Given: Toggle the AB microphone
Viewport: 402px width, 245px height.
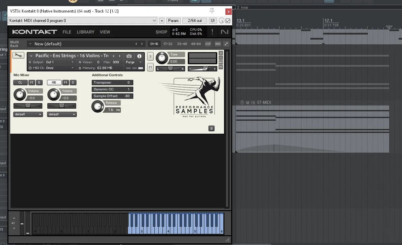Looking at the screenshot, I should (x=54, y=83).
